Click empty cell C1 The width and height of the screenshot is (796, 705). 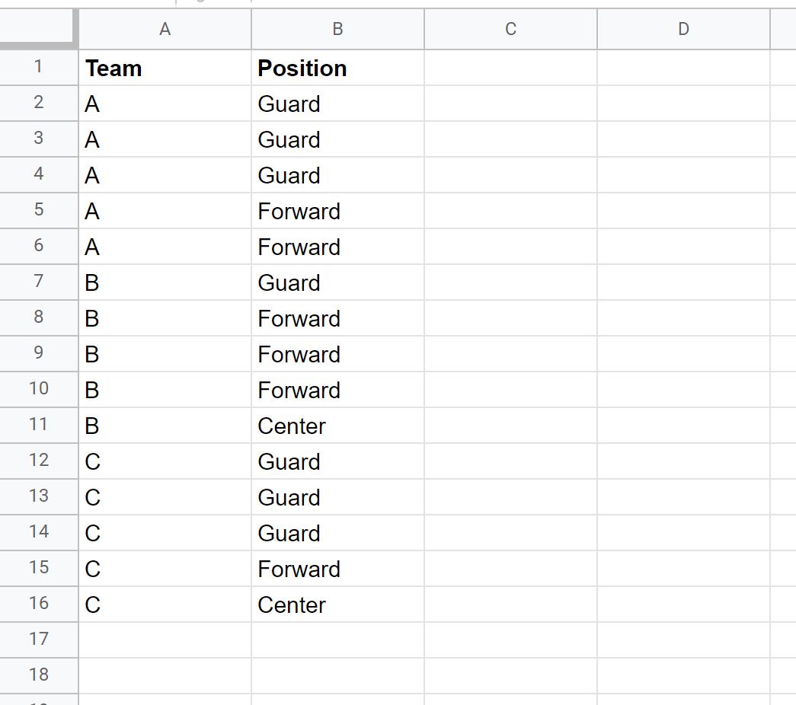click(510, 68)
